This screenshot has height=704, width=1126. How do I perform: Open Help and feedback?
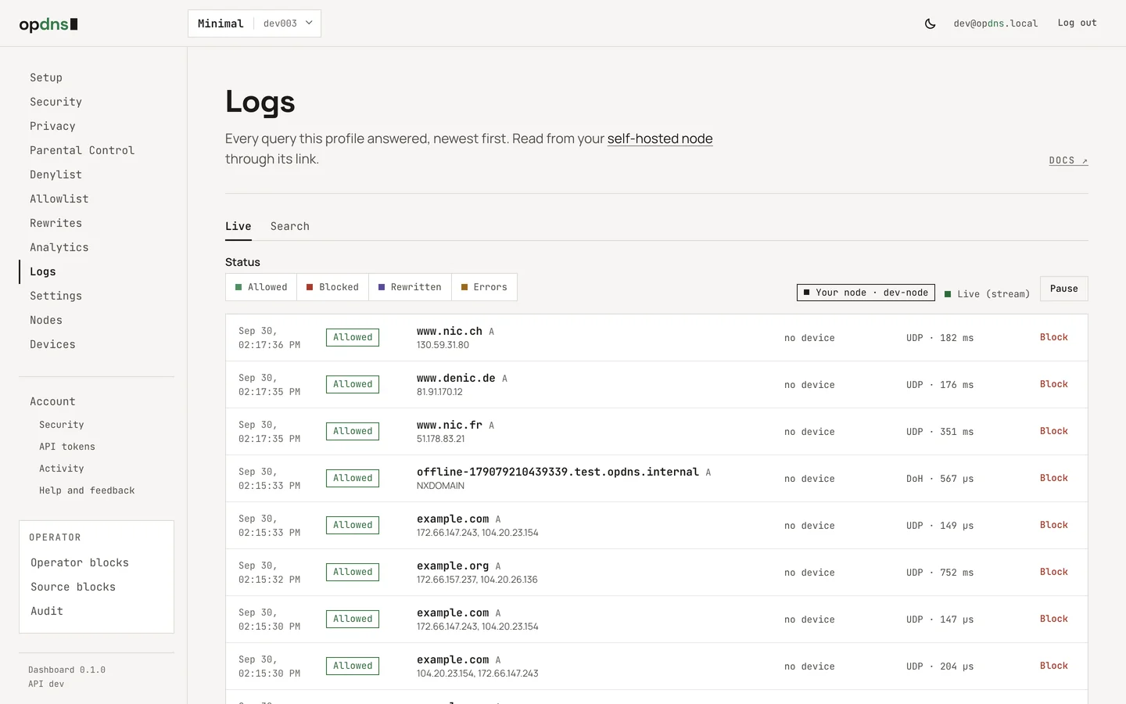click(87, 490)
